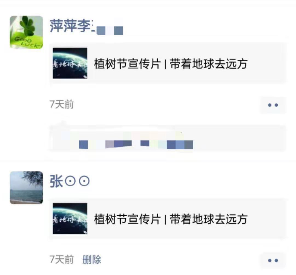Click empty area of 张⊙⊙'s link card
Viewport: 296px width, 275px height.
[x=266, y=219]
